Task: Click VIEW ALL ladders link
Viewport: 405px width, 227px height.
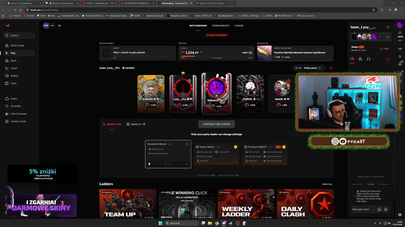Action: (327, 184)
